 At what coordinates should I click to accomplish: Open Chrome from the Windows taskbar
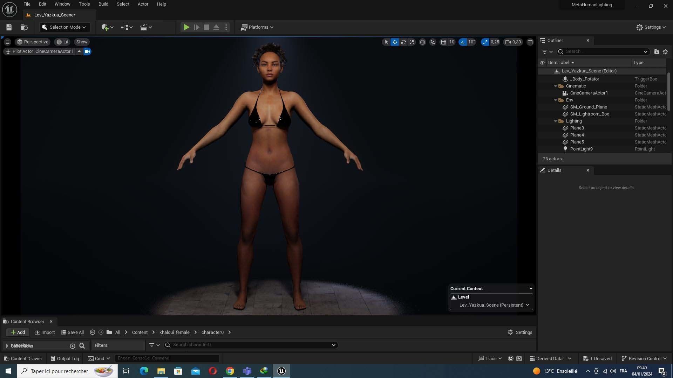tap(230, 371)
